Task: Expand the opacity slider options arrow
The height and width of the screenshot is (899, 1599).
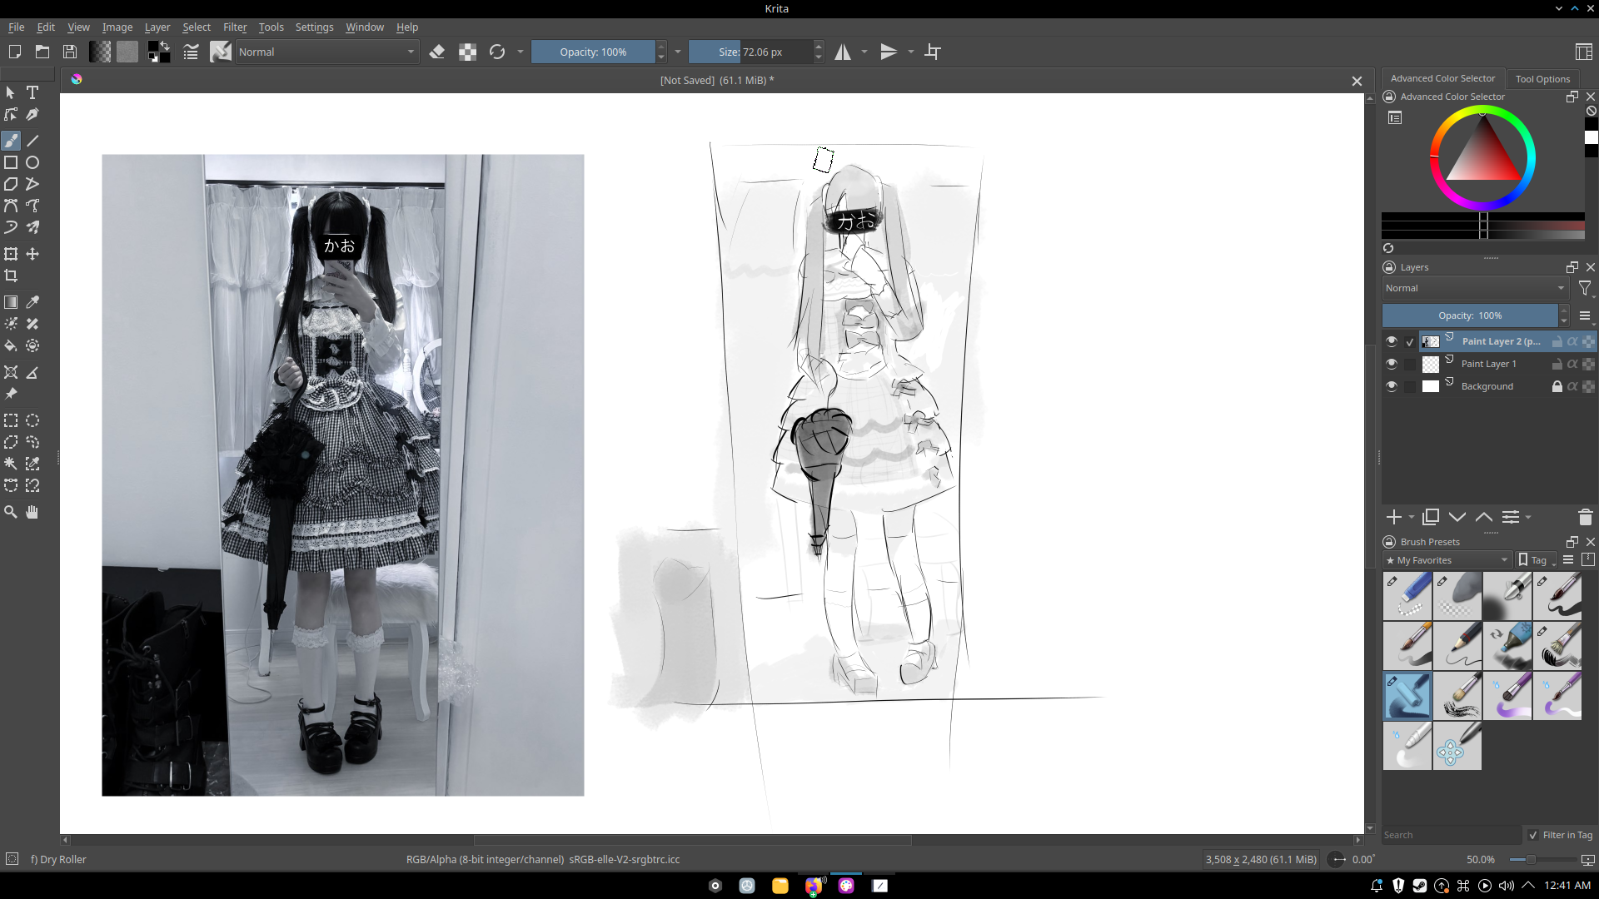Action: pos(678,52)
